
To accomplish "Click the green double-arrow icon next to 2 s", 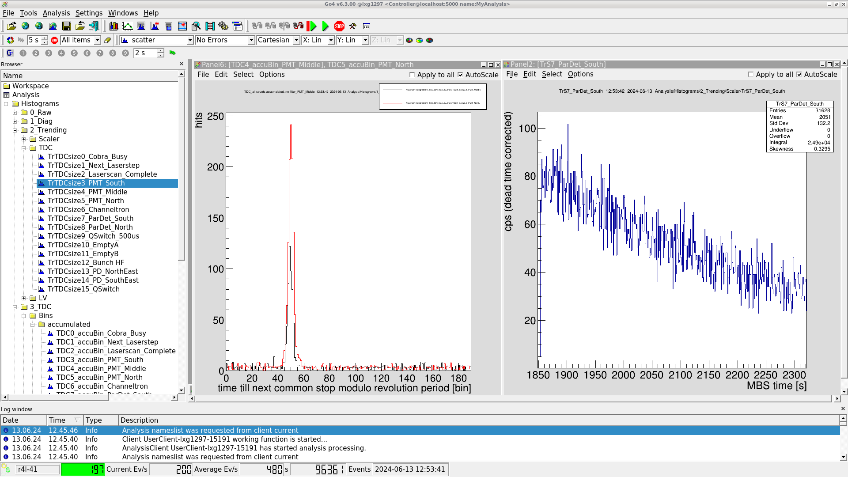I will (173, 53).
